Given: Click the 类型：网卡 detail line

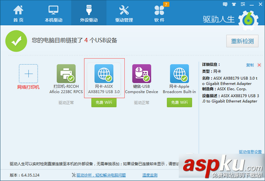Looking at the screenshot, I should click(212, 72).
